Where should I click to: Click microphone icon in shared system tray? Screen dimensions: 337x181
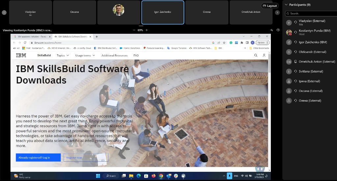[x=229, y=176]
